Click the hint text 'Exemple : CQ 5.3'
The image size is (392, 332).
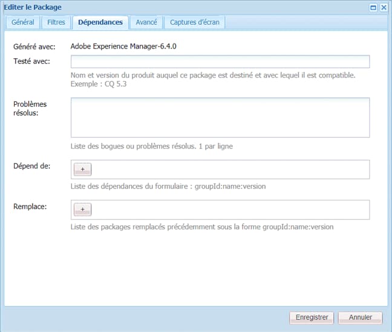pos(99,84)
